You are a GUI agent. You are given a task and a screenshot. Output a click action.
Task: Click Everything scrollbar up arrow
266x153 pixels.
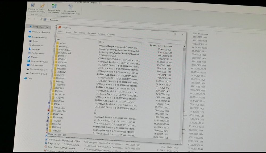(184, 47)
